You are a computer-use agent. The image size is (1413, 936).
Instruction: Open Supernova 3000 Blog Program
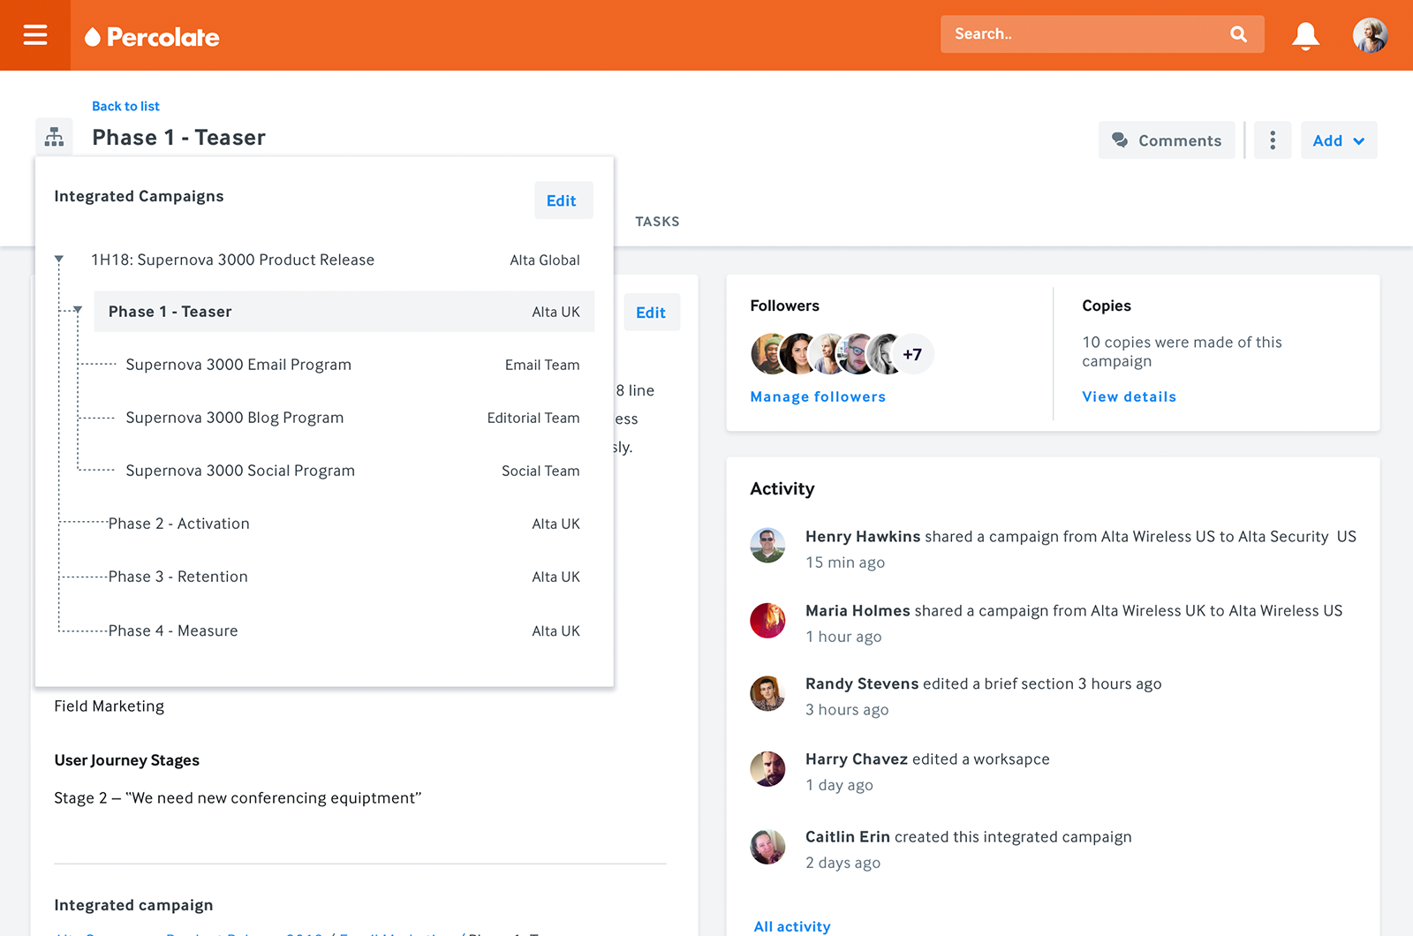click(x=235, y=418)
